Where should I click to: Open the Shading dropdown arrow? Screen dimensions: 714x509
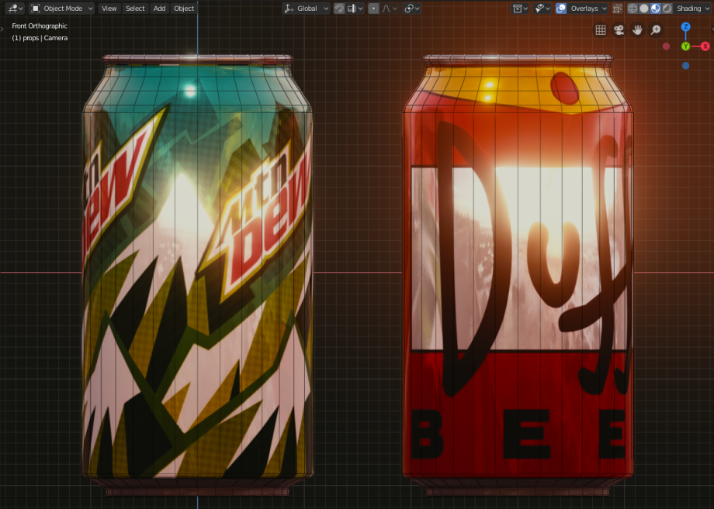point(706,9)
